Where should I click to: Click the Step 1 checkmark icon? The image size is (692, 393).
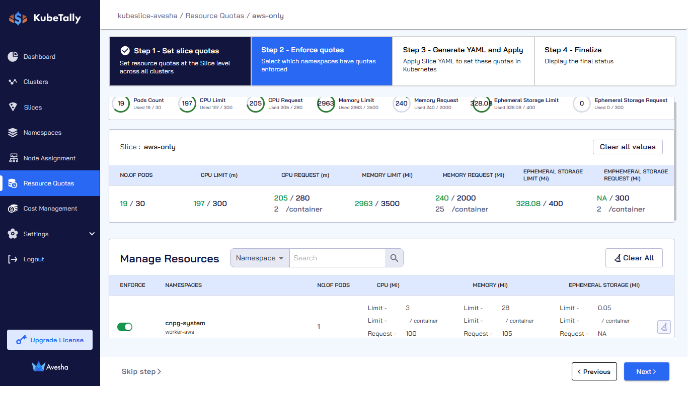pyautogui.click(x=125, y=51)
